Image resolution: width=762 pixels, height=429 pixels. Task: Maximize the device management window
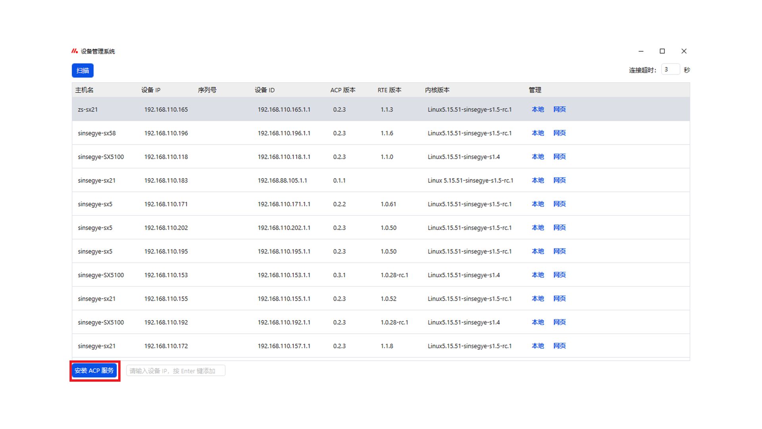click(x=662, y=51)
